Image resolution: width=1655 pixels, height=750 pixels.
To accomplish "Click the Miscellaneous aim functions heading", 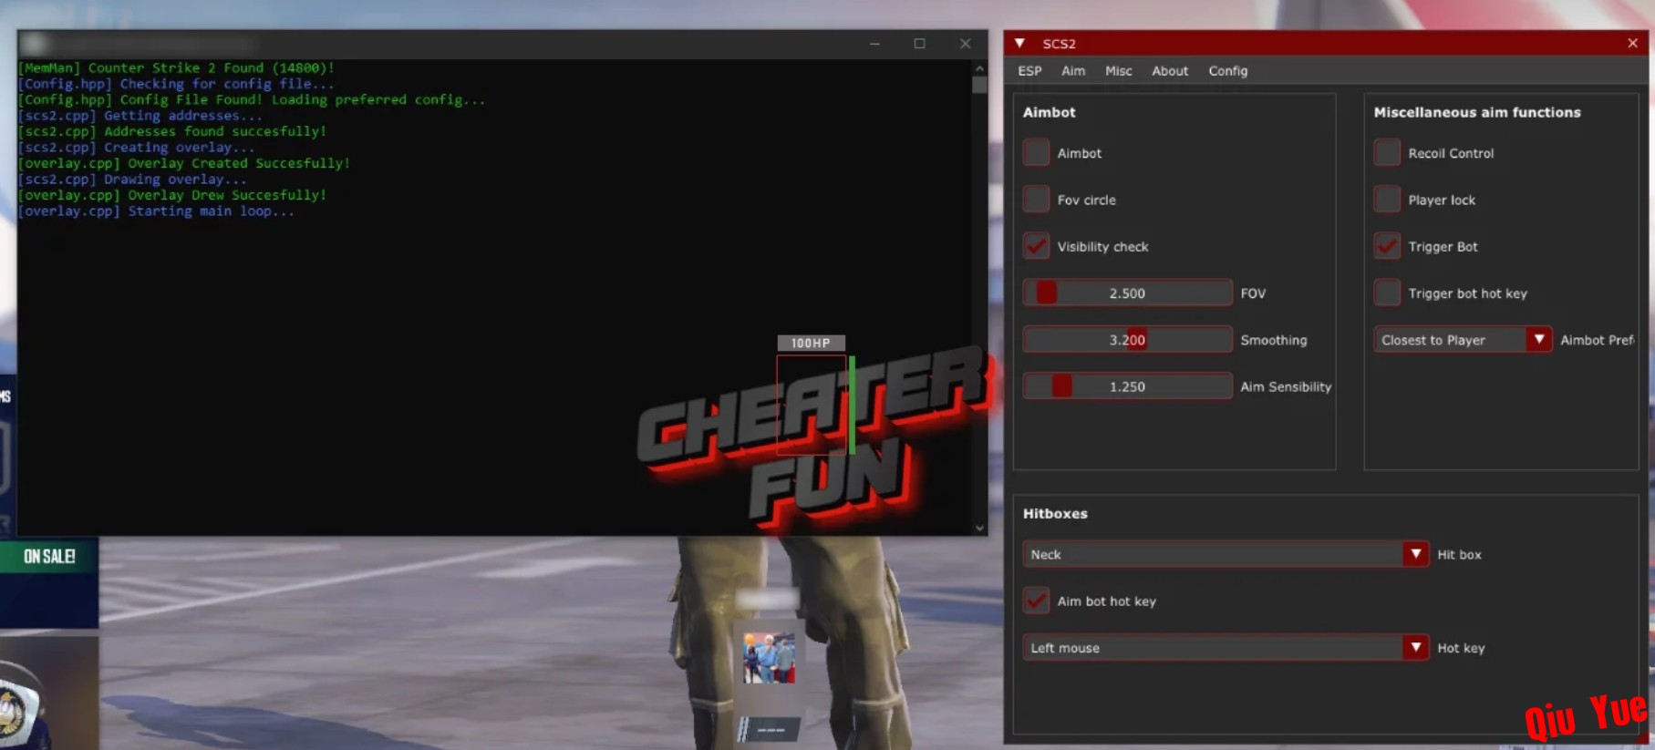I will tap(1477, 112).
